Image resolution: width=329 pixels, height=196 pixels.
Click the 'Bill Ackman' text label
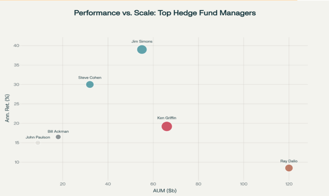(x=58, y=131)
